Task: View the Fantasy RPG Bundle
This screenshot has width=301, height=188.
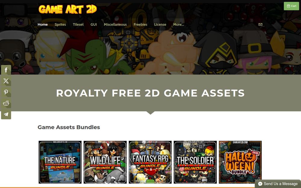Action: coord(150,162)
